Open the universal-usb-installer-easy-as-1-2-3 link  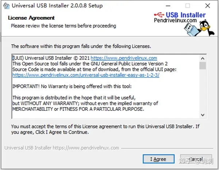pyautogui.click(x=86, y=75)
